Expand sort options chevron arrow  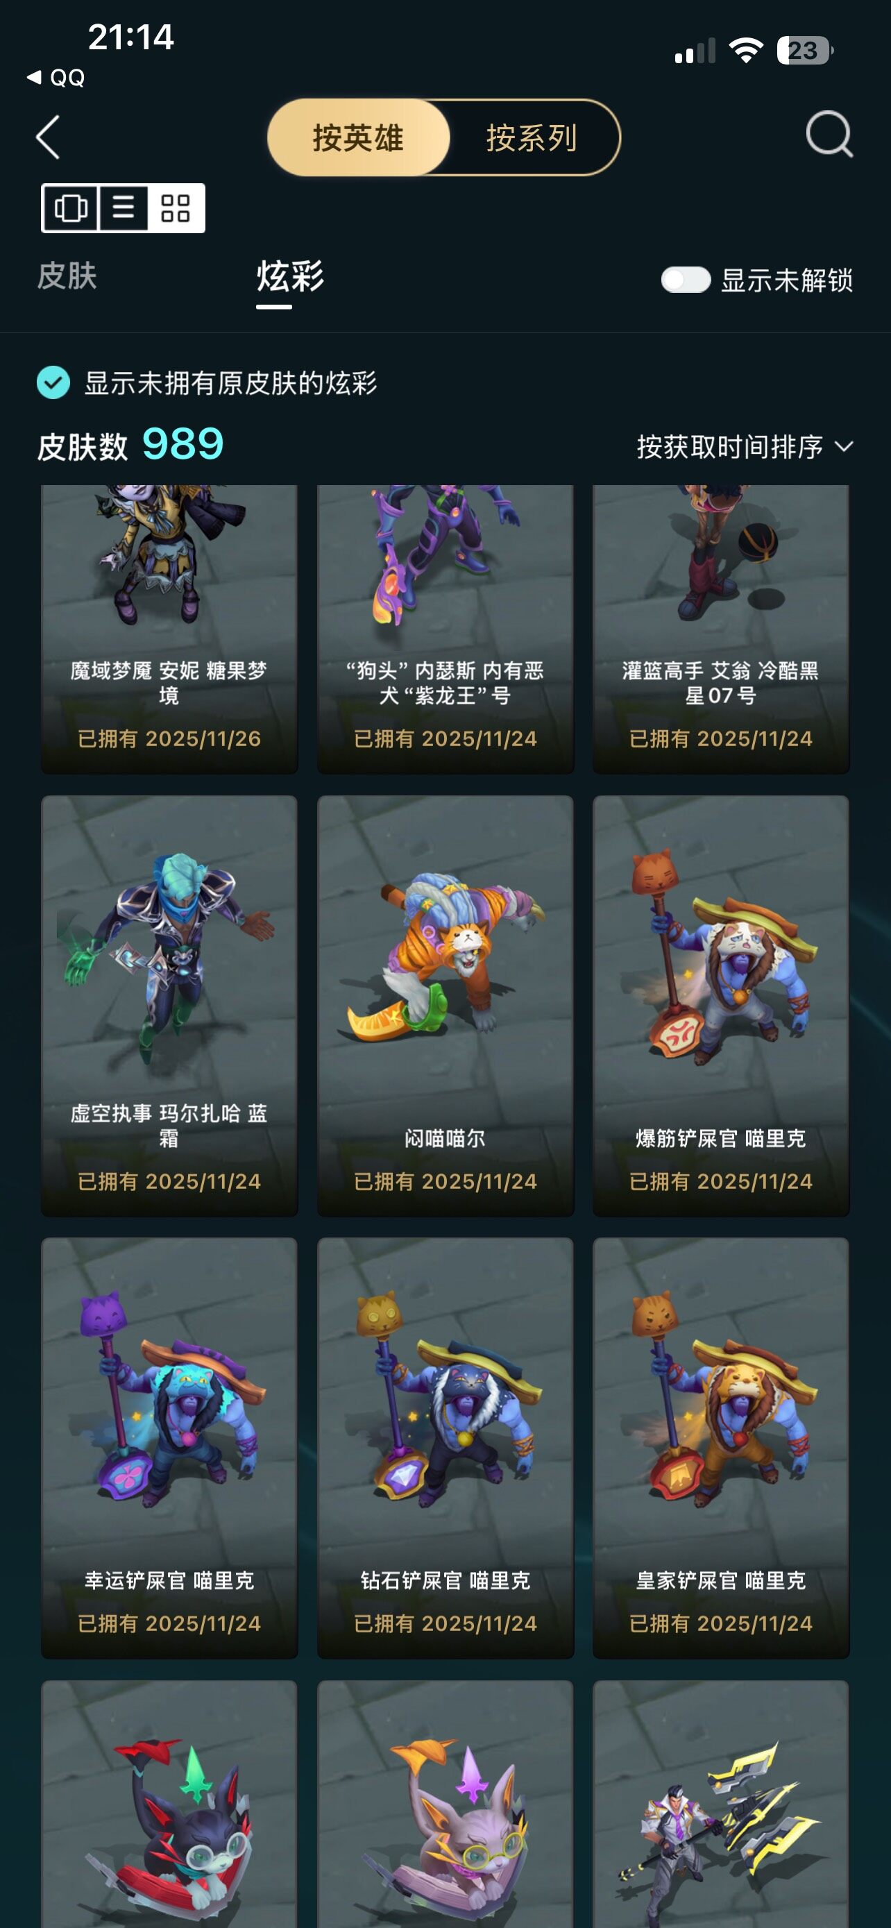(844, 447)
